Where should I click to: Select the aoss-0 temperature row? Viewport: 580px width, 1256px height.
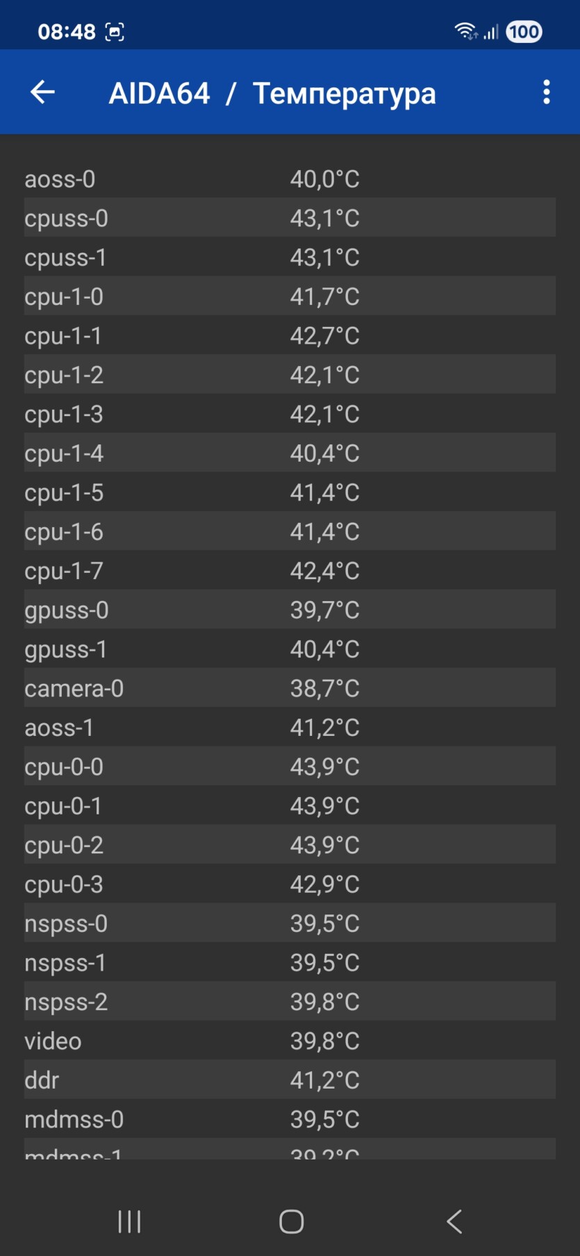point(290,178)
